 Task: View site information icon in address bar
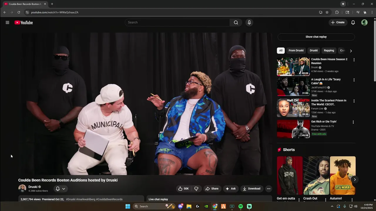[27, 12]
